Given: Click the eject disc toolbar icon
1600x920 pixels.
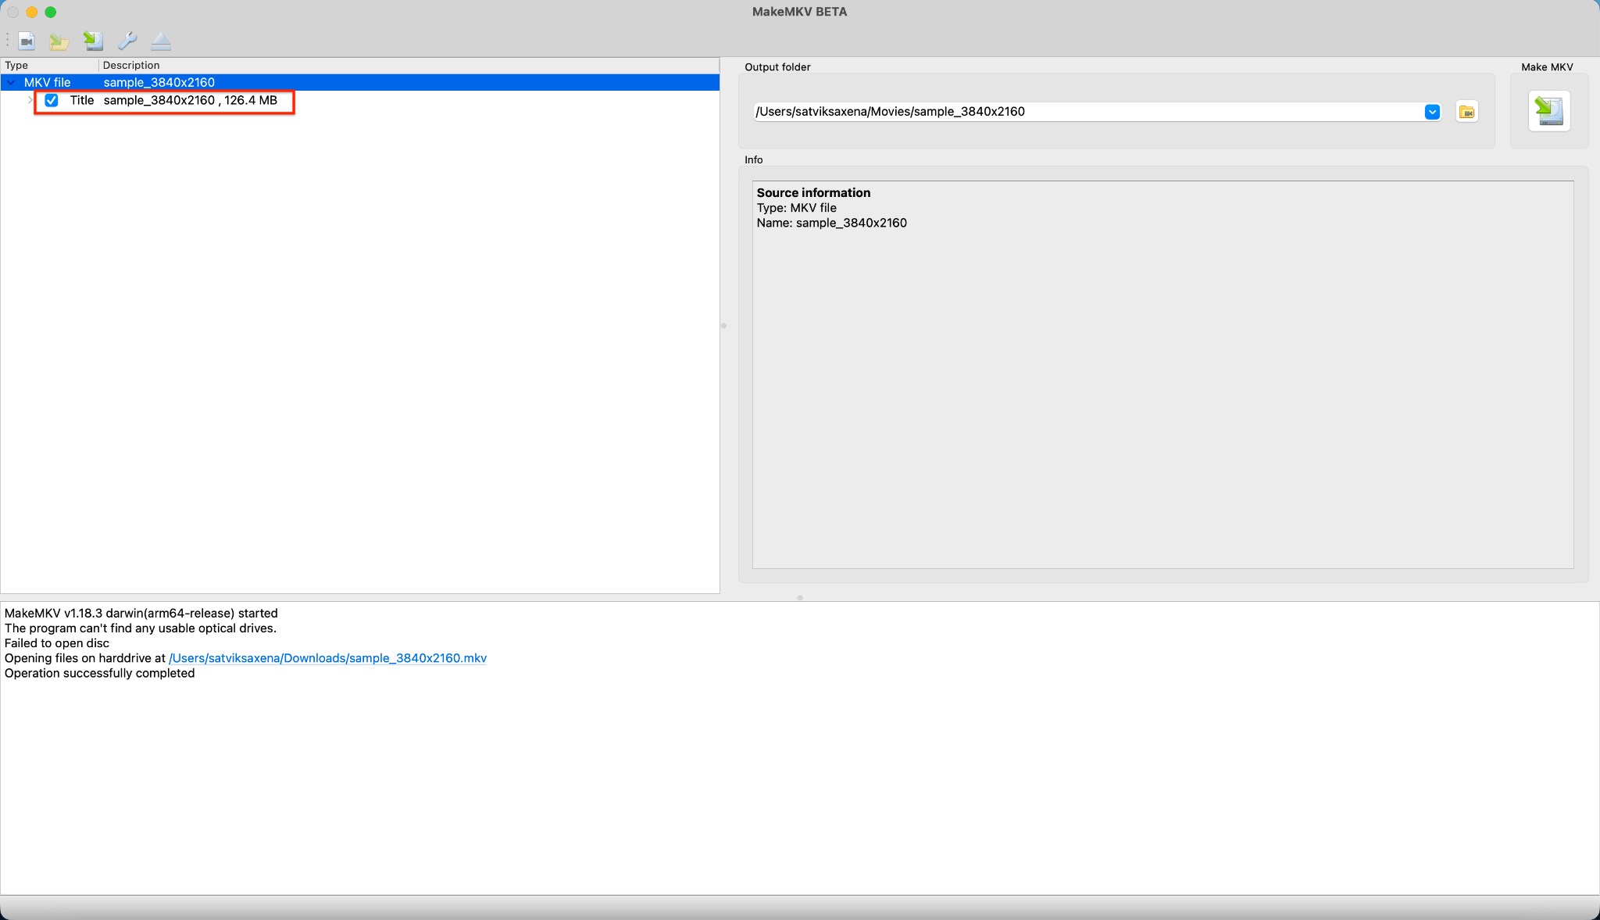Looking at the screenshot, I should coord(162,41).
